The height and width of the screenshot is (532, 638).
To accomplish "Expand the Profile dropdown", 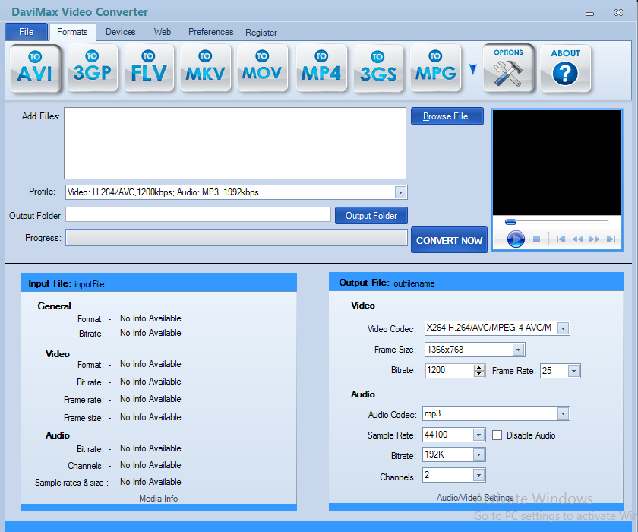I will pos(400,193).
